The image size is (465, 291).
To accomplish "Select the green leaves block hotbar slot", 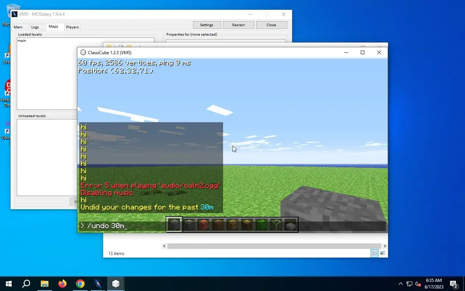I will [x=262, y=225].
